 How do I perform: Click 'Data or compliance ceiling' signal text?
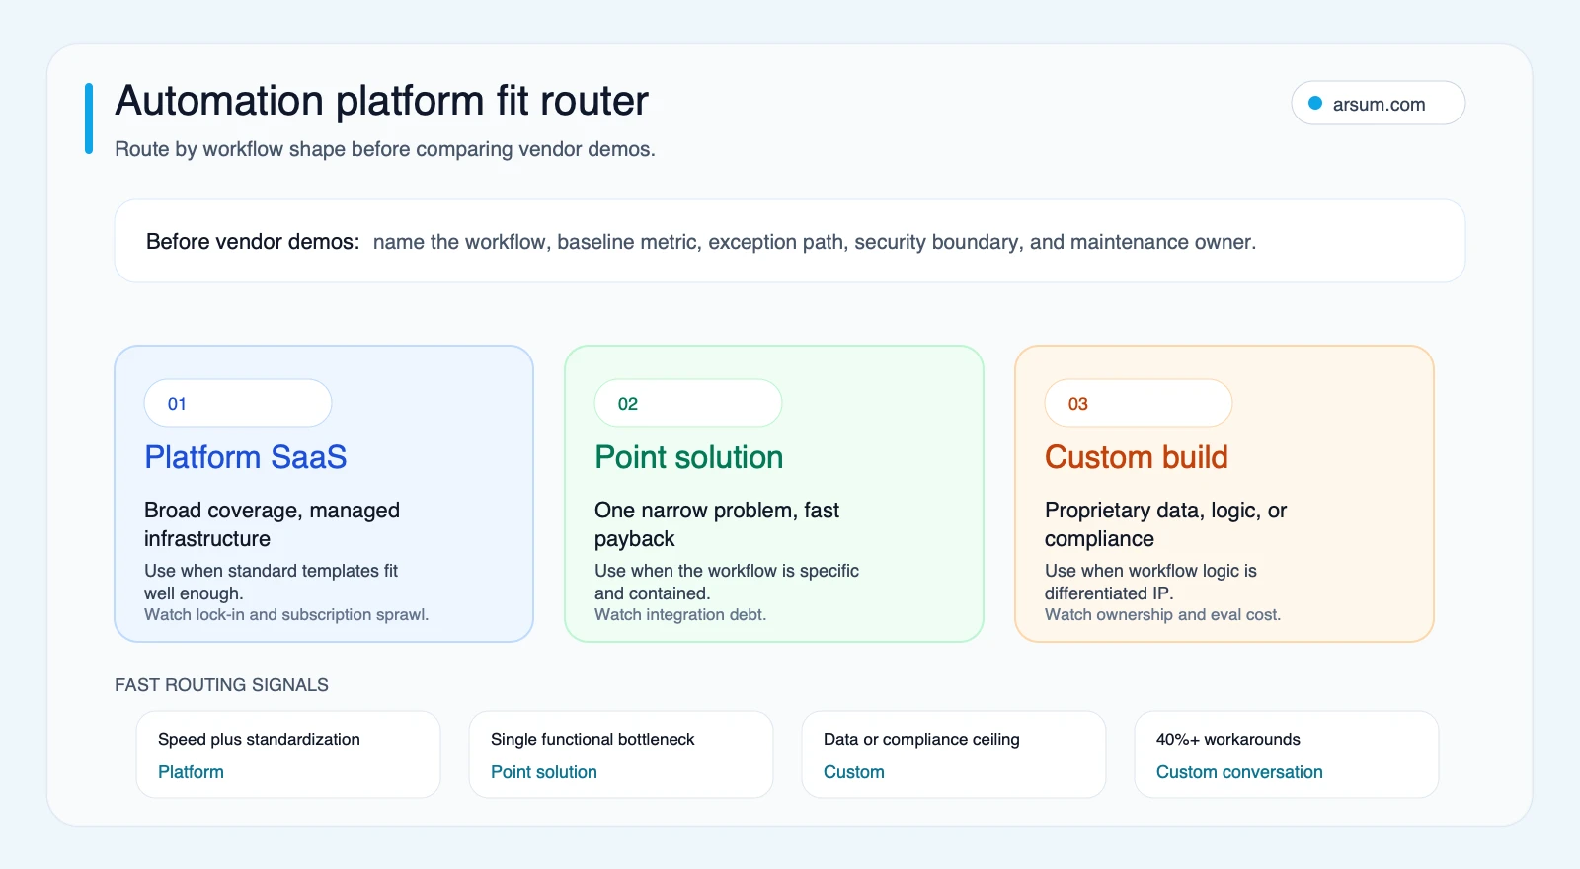click(x=921, y=739)
